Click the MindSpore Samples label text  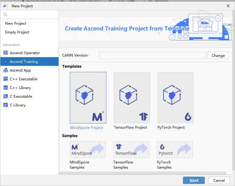[79, 165]
